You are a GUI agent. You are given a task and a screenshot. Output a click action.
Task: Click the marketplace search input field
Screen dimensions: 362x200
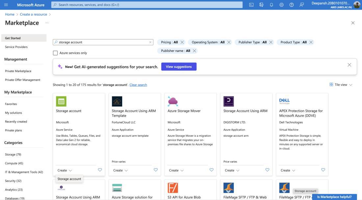(103, 42)
